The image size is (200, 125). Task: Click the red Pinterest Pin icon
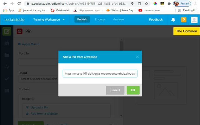point(19,31)
